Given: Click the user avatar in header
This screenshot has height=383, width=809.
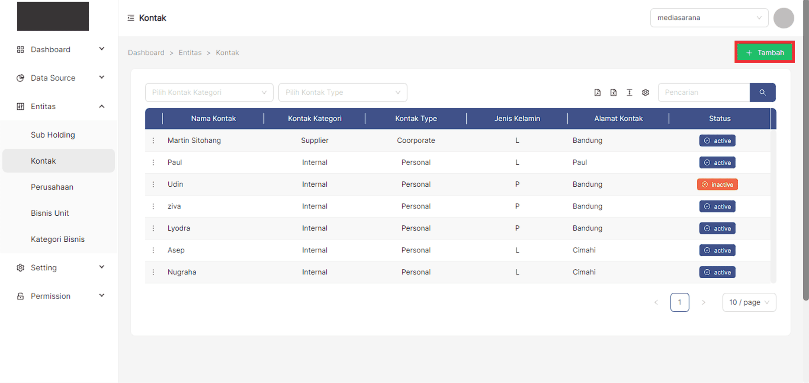Looking at the screenshot, I should [784, 18].
